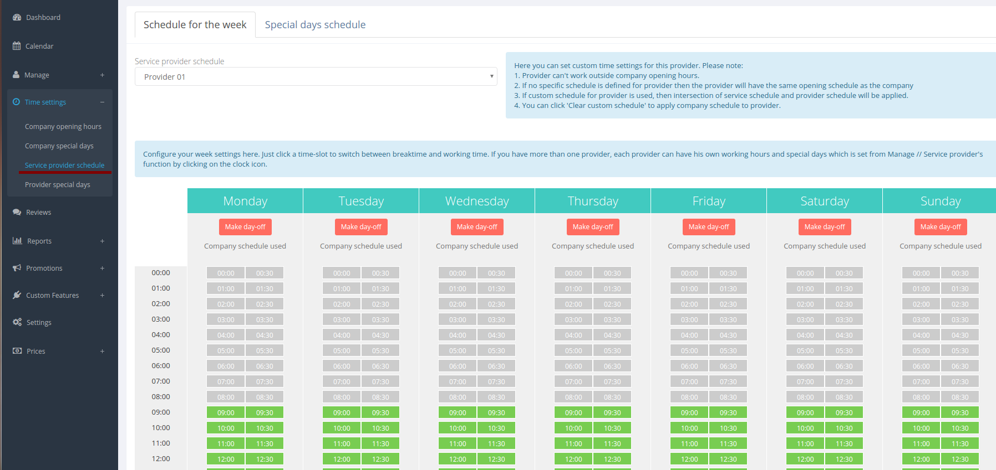Image resolution: width=996 pixels, height=470 pixels.
Task: Collapse the Time settings section
Action: click(102, 102)
